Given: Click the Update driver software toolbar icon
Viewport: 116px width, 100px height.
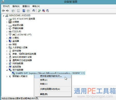Looking at the screenshot, I should click(39, 11).
